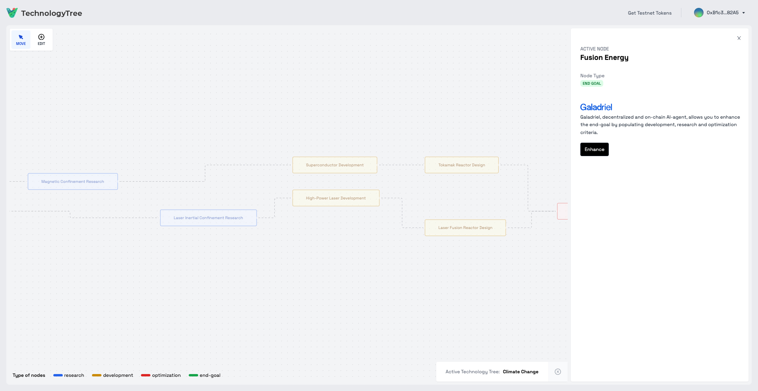The width and height of the screenshot is (758, 391).
Task: Select Laser Inertial Confinement Research node
Action: point(208,218)
